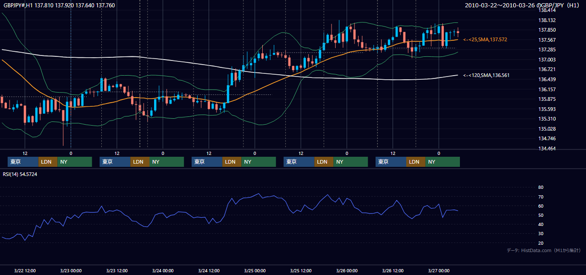Click the rightmost NY session block
The width and height of the screenshot is (586, 275).
pos(442,162)
